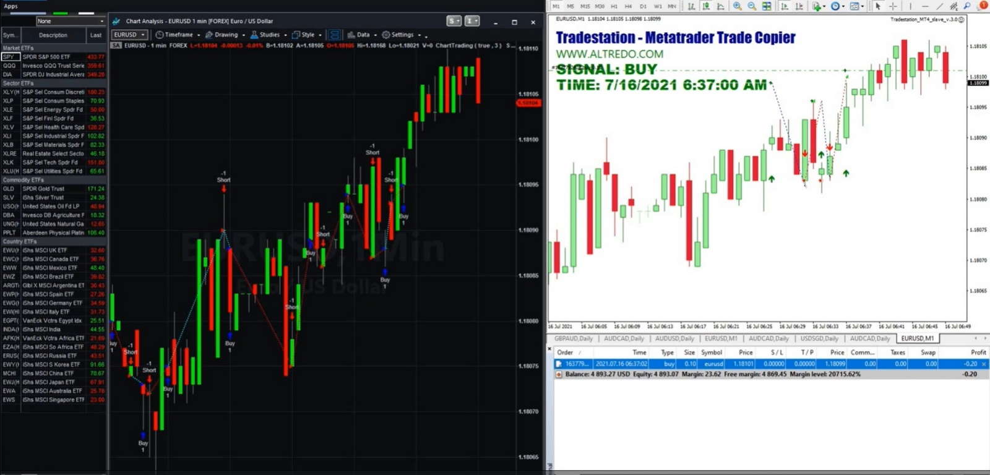Open the Drawing dropdown menu
Screen dimensions: 990x475
[225, 35]
